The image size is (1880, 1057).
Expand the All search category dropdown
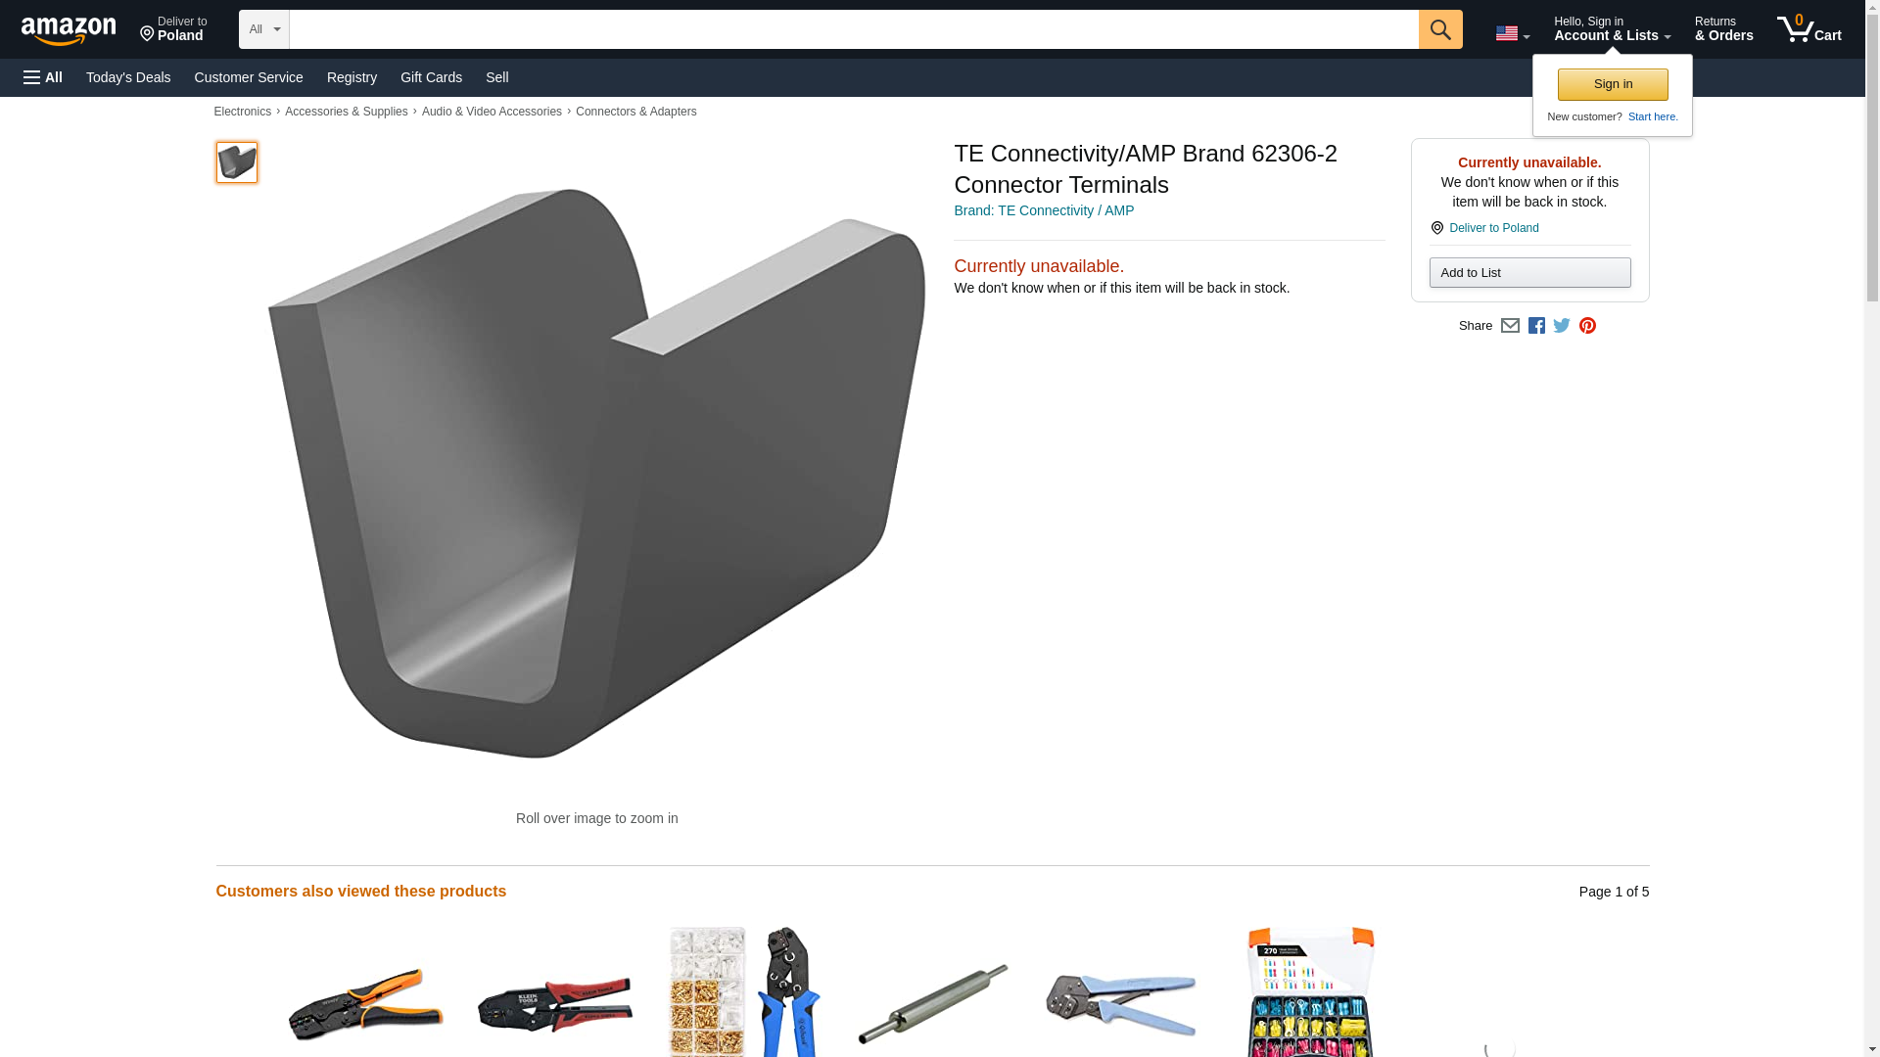point(264,29)
